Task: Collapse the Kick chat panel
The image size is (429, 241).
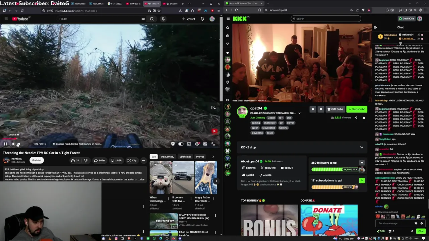Action: coord(375,27)
